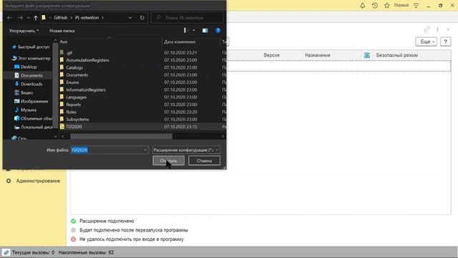Open view options dropdown arrow
This screenshot has width=458, height=258.
click(194, 30)
